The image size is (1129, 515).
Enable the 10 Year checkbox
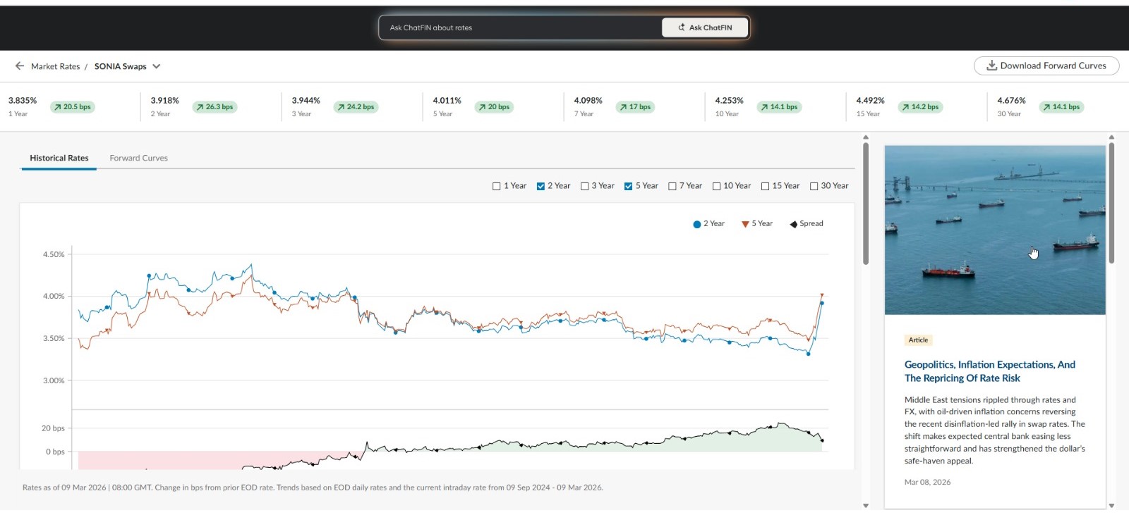tap(716, 187)
